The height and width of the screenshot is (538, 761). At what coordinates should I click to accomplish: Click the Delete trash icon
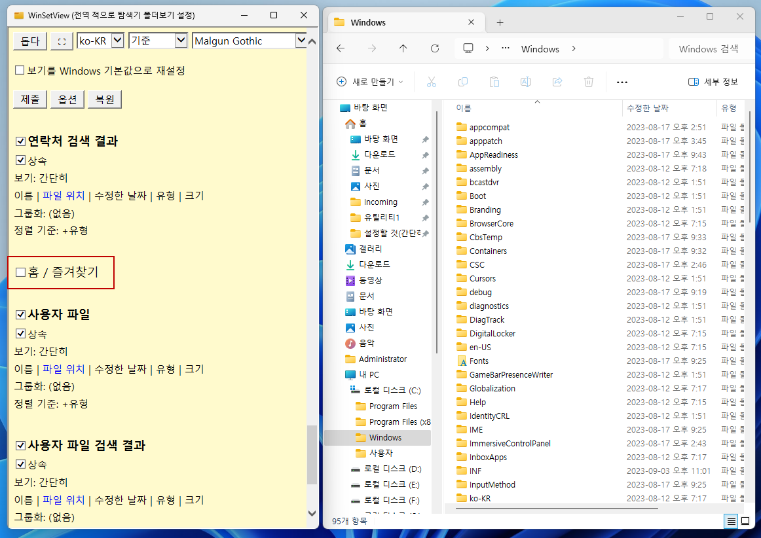(589, 82)
